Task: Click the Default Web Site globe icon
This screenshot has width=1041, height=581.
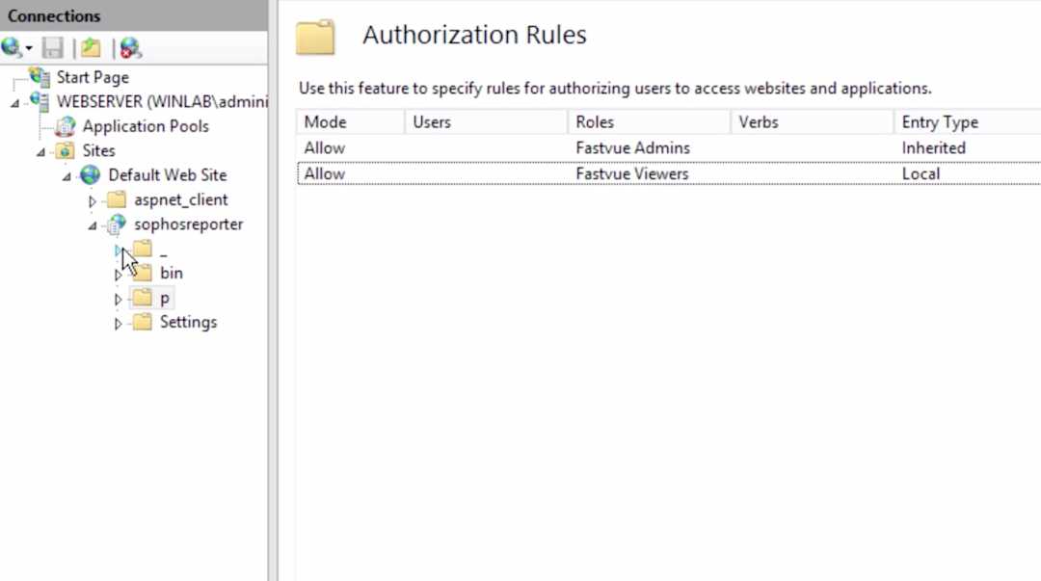Action: 90,174
